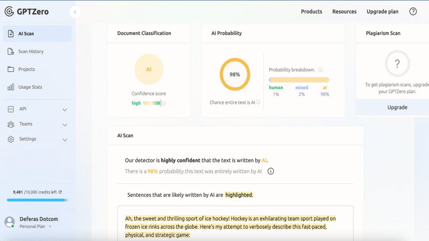The height and width of the screenshot is (241, 429).
Task: Open the Resources menu
Action: coord(344,11)
